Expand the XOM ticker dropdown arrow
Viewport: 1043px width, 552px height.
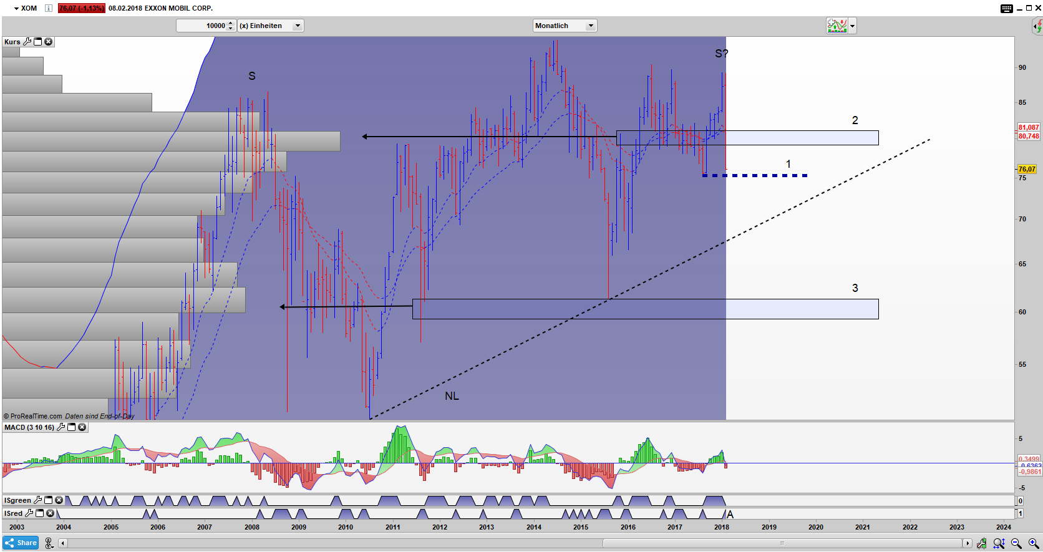[x=16, y=8]
